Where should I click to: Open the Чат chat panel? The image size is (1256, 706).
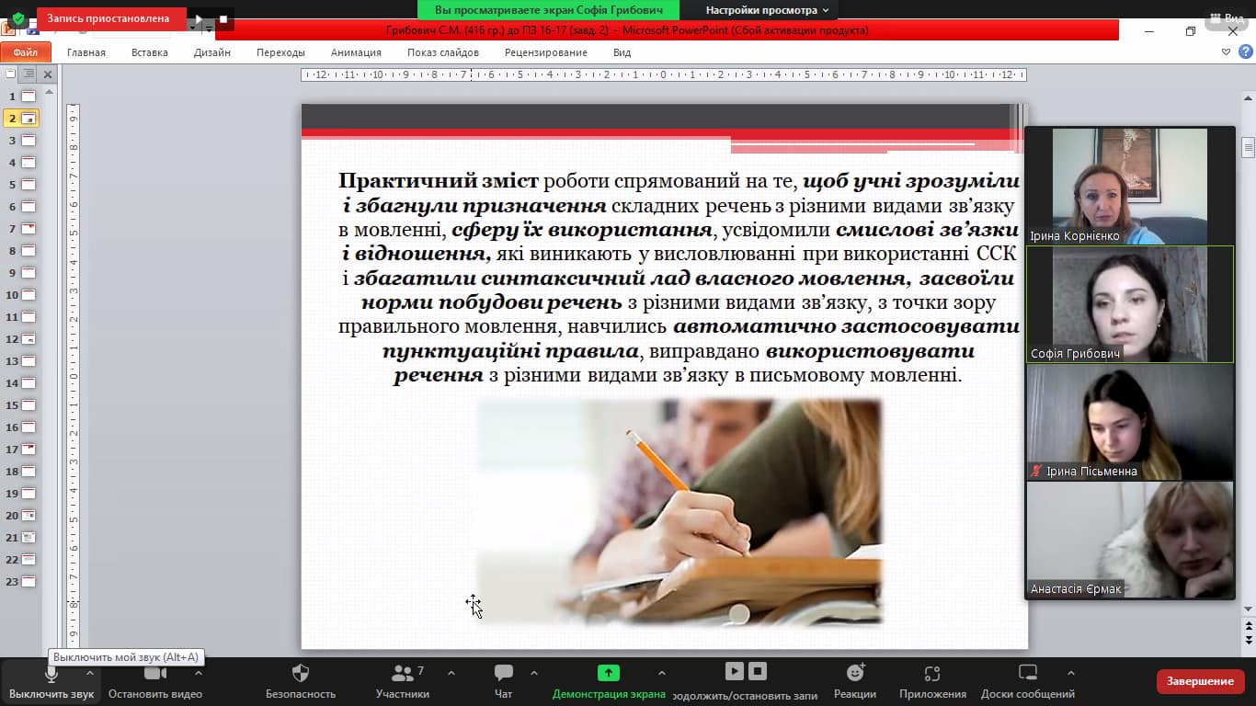(503, 673)
